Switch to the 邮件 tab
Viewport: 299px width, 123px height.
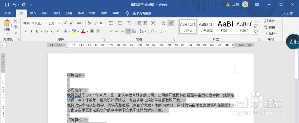(81, 13)
